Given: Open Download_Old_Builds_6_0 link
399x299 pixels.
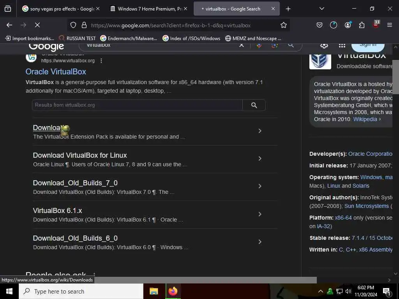Looking at the screenshot, I should tap(75, 239).
